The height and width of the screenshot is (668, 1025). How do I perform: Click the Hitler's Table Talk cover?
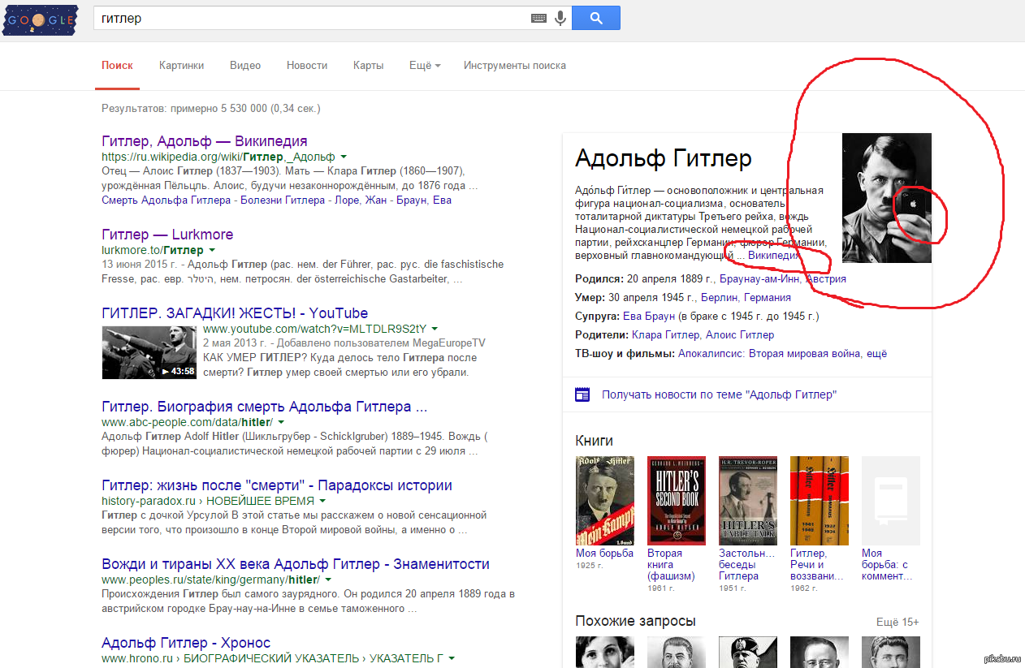click(748, 500)
